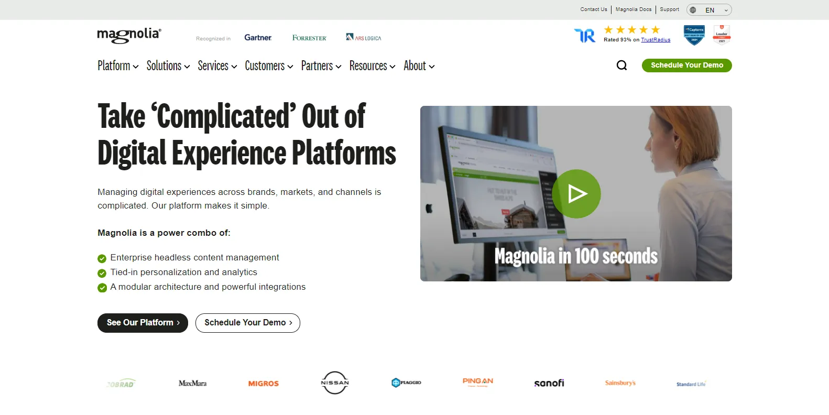This screenshot has height=415, width=829.
Task: Click 'Enterprise headless content management' text
Action: 194,258
